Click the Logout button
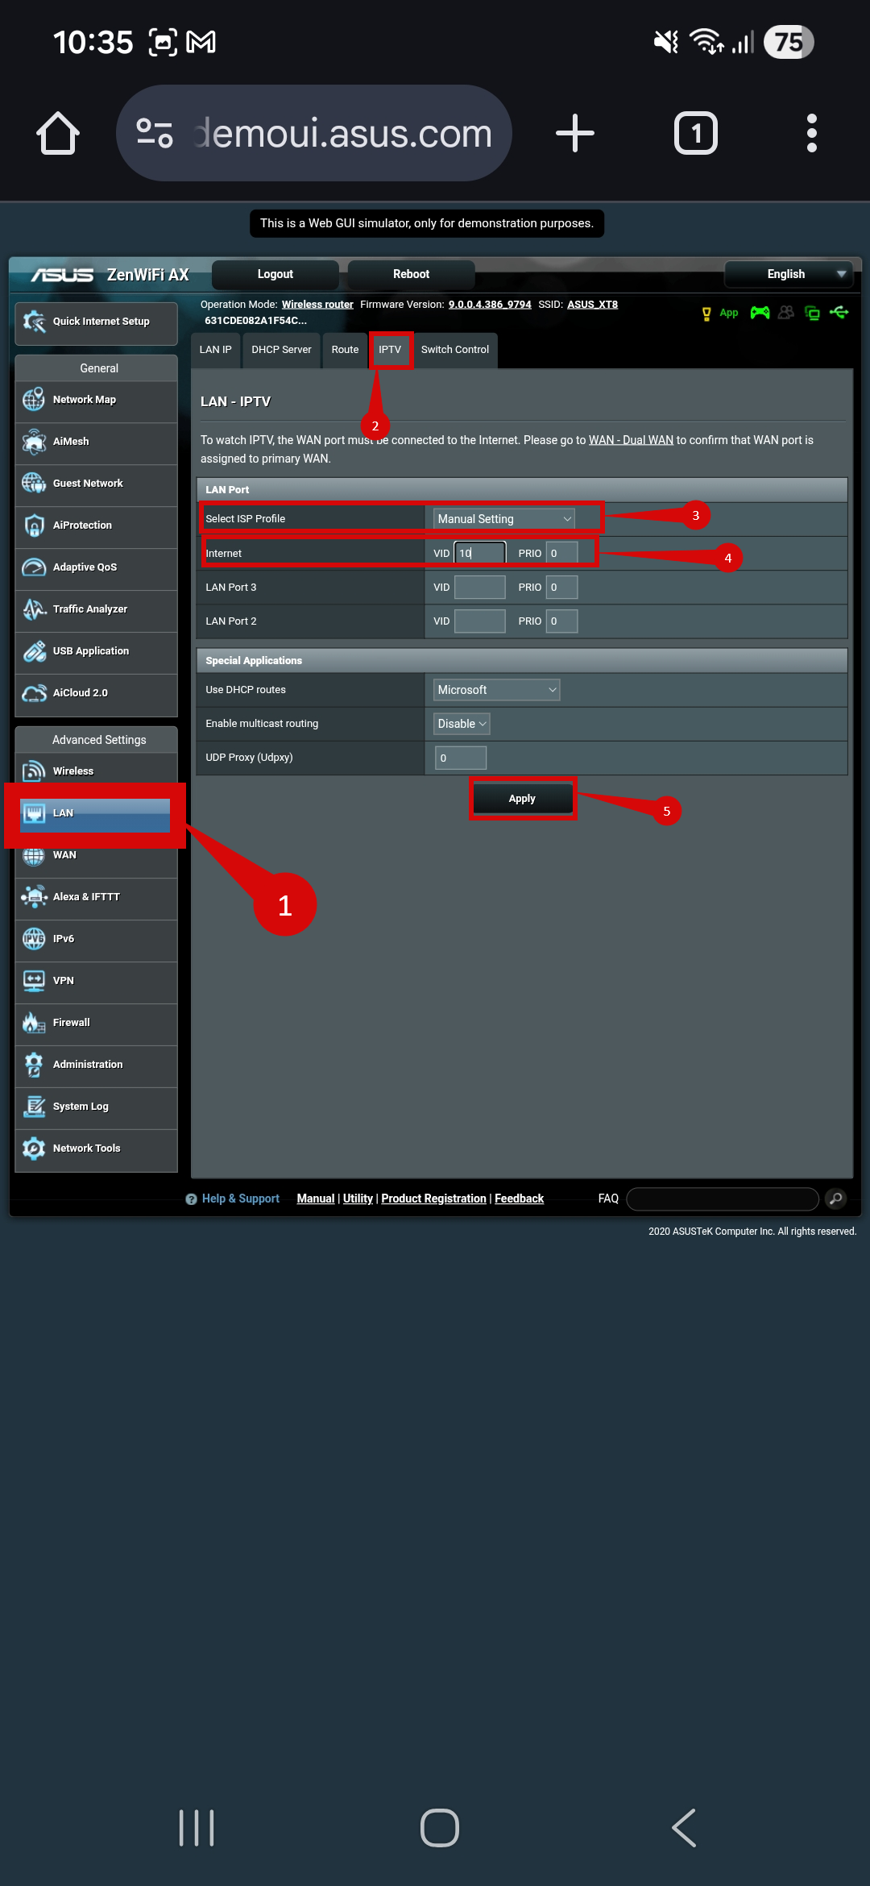This screenshot has width=870, height=1886. click(275, 274)
